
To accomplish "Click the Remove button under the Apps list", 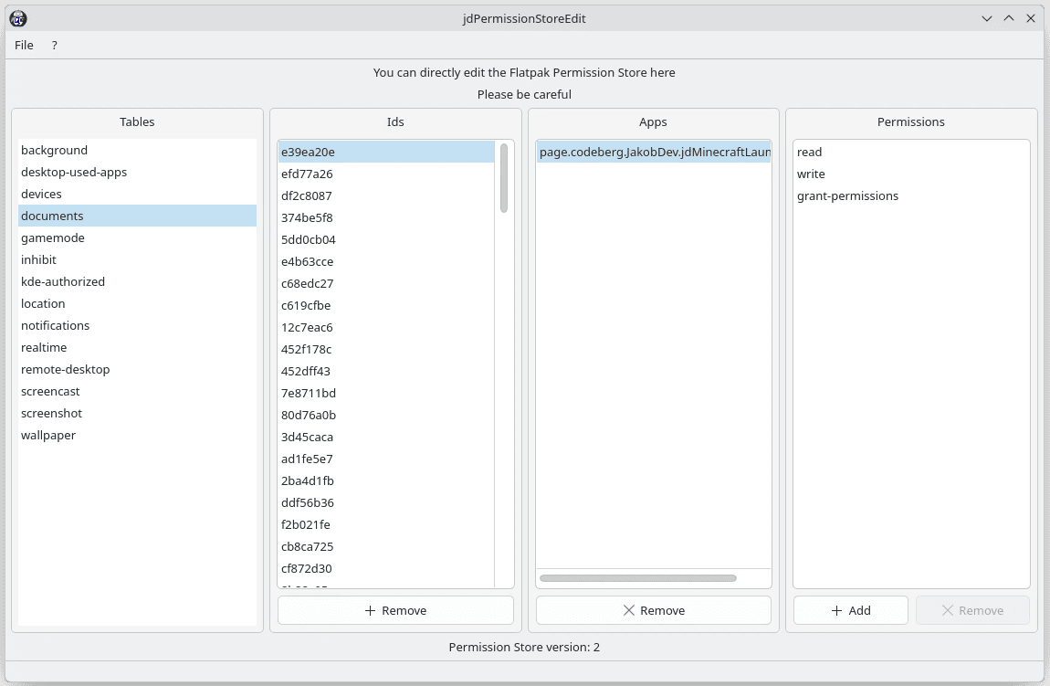I will (654, 610).
